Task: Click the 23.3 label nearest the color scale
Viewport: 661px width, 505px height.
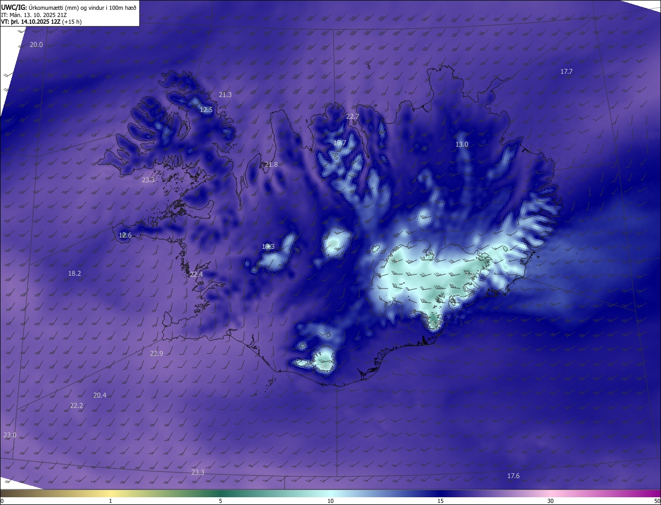Action: click(x=198, y=472)
